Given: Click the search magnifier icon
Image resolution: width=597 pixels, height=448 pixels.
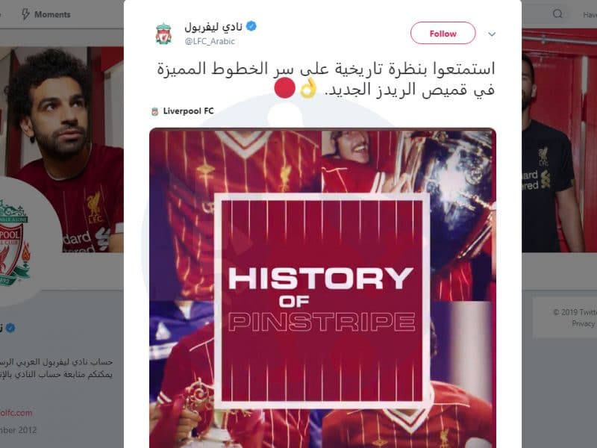Looking at the screenshot, I should click(557, 14).
